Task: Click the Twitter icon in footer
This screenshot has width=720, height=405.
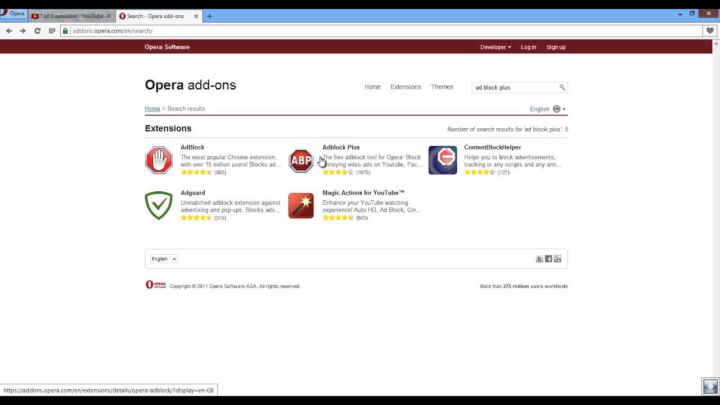Action: [539, 259]
